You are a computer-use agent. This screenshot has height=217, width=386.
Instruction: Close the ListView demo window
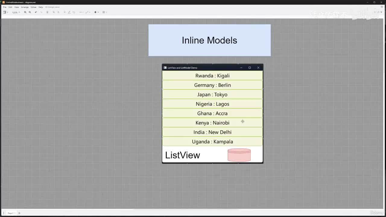point(258,68)
